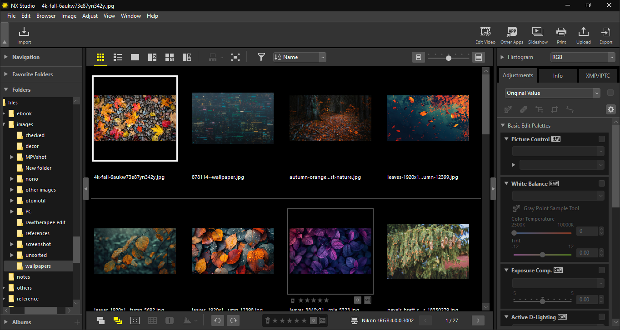The width and height of the screenshot is (620, 330).
Task: Select the 4-image comparison view
Action: click(170, 57)
